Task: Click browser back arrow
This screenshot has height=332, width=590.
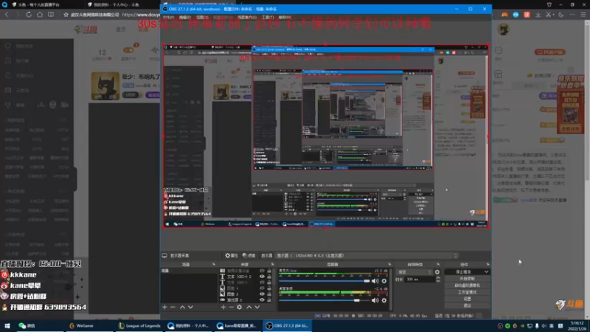Action: click(x=7, y=14)
